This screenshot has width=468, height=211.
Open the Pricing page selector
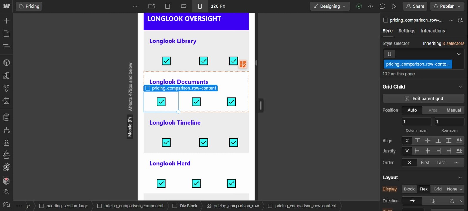click(x=29, y=6)
